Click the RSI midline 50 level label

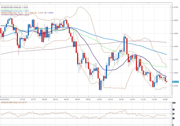173,114
